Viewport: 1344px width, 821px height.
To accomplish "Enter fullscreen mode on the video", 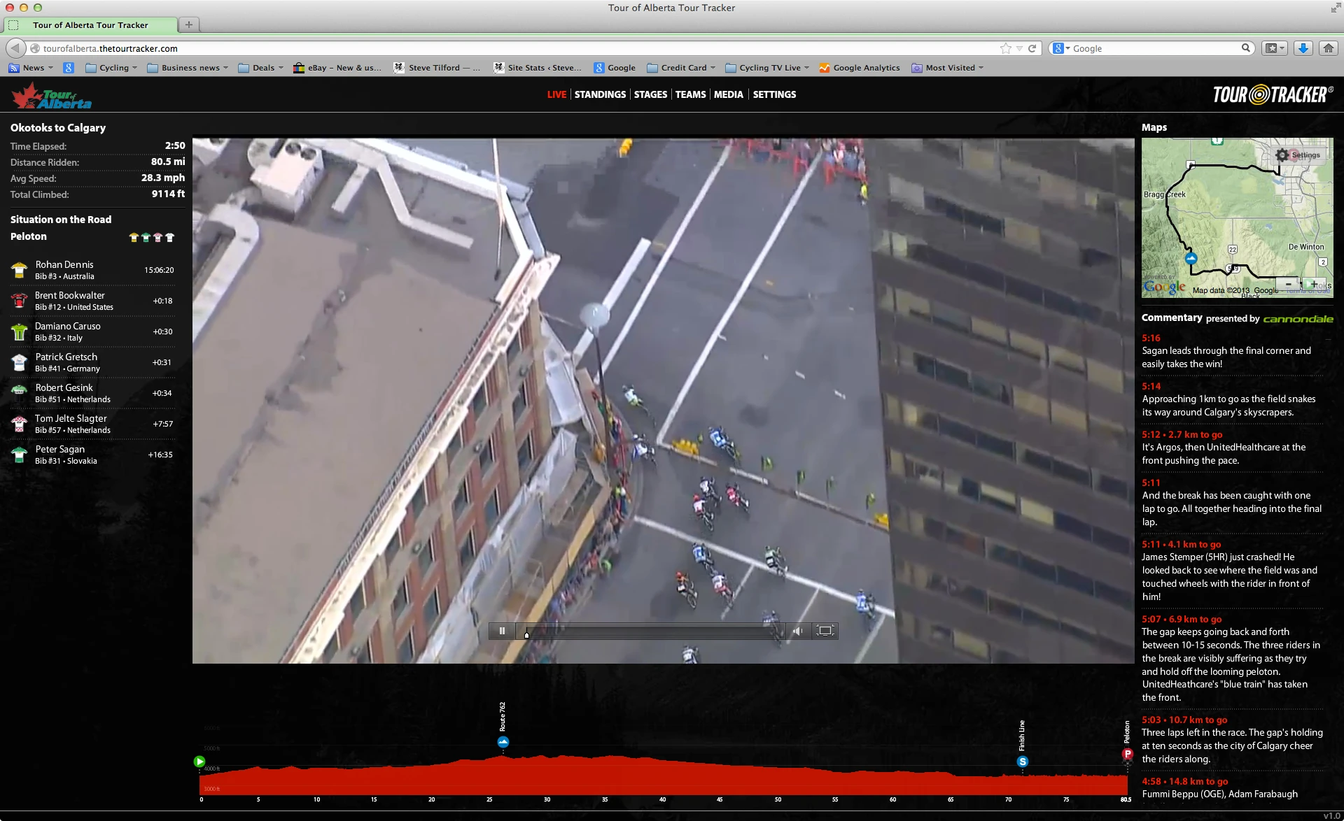I will pyautogui.click(x=825, y=630).
